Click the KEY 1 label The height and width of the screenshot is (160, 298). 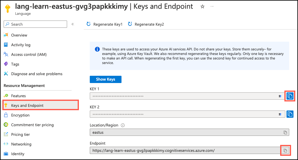coord(95,89)
